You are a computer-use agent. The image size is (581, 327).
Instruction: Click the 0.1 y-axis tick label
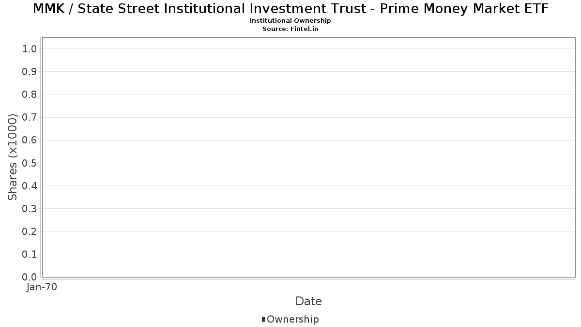(30, 254)
